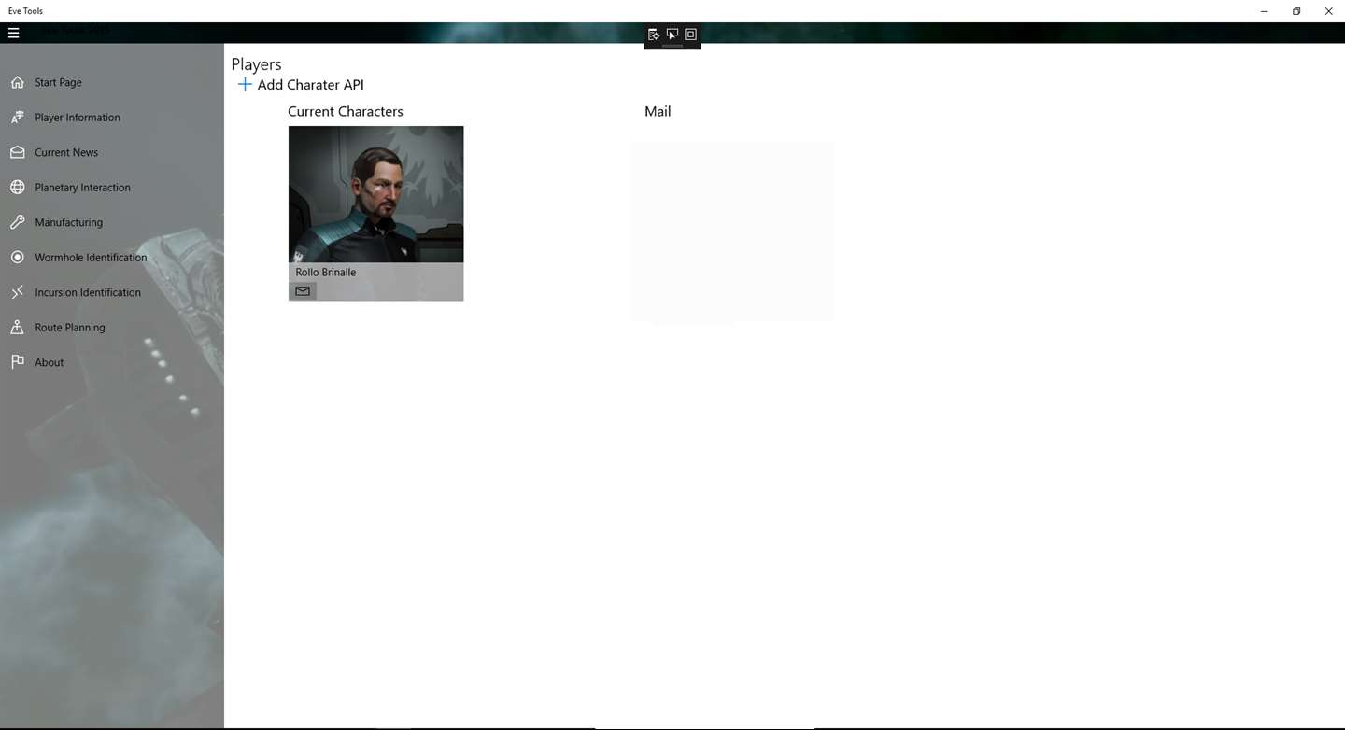The height and width of the screenshot is (730, 1345).
Task: Go to Start Page via home icon
Action: (x=17, y=82)
